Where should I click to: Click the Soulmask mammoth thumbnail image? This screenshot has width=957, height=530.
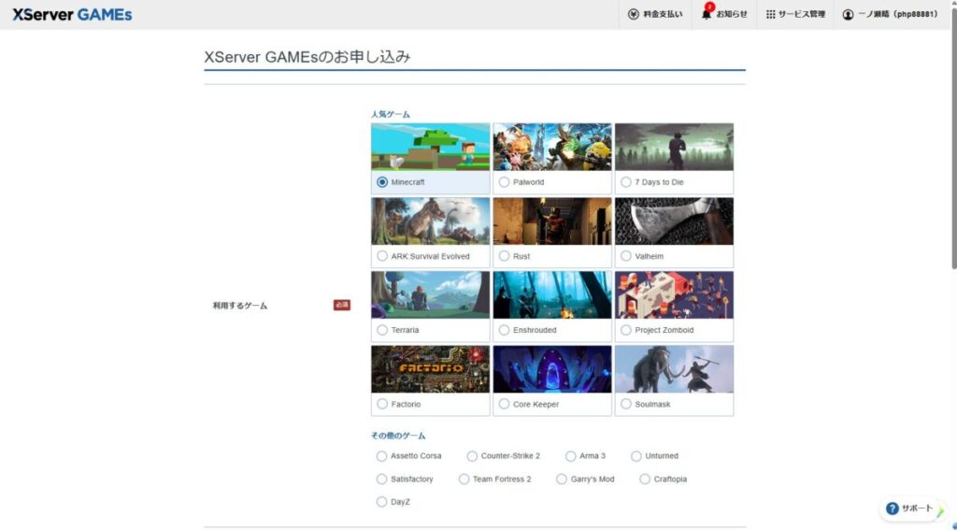click(x=675, y=369)
